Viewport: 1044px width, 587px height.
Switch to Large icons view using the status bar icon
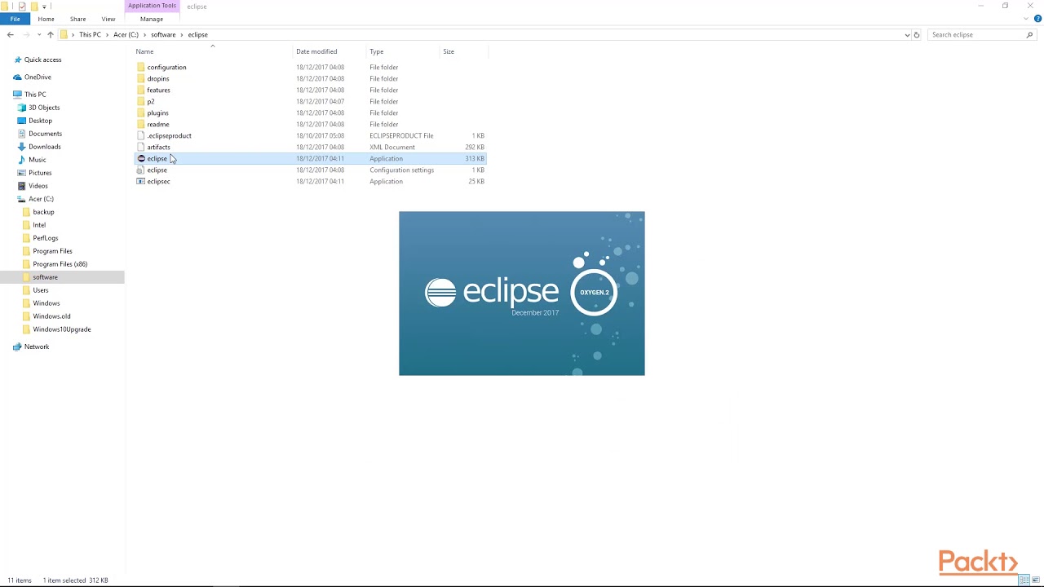1035,580
